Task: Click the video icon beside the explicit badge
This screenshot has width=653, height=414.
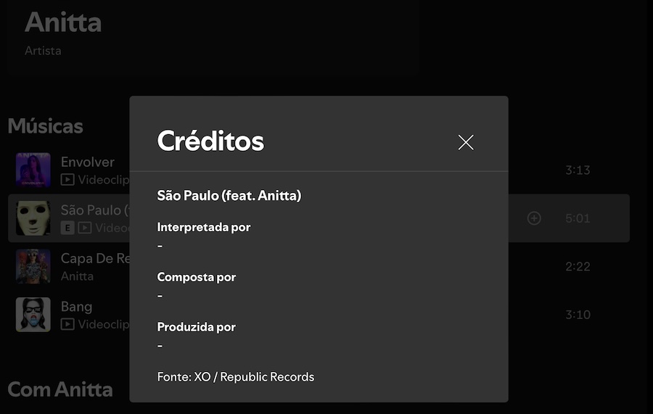Action: [x=85, y=228]
